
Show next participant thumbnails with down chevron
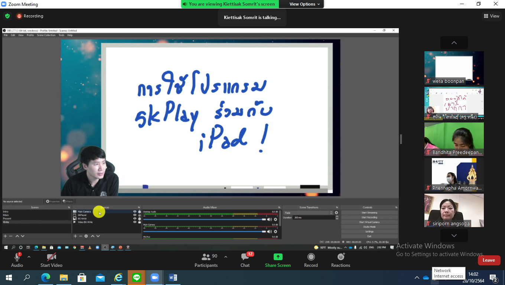[x=454, y=236]
